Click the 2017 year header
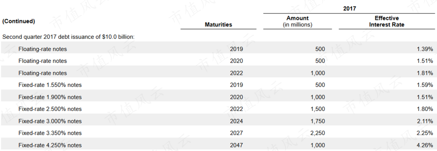 [x=350, y=8]
